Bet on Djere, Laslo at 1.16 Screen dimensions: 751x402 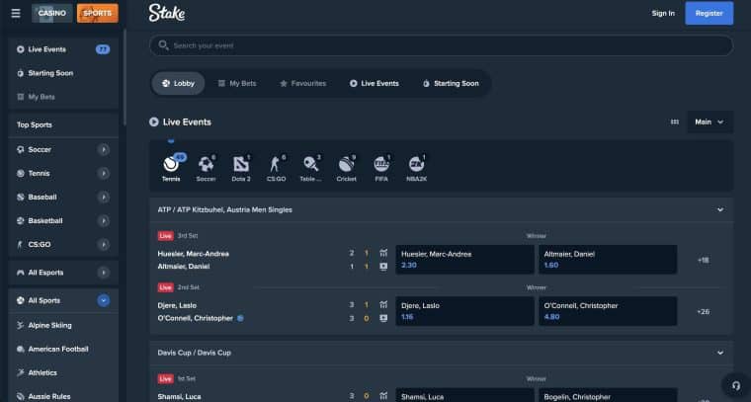tap(464, 311)
